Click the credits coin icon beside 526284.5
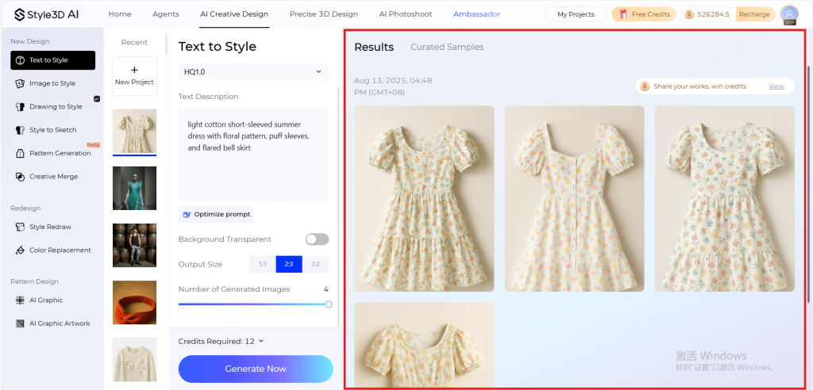This screenshot has width=813, height=390. (689, 14)
